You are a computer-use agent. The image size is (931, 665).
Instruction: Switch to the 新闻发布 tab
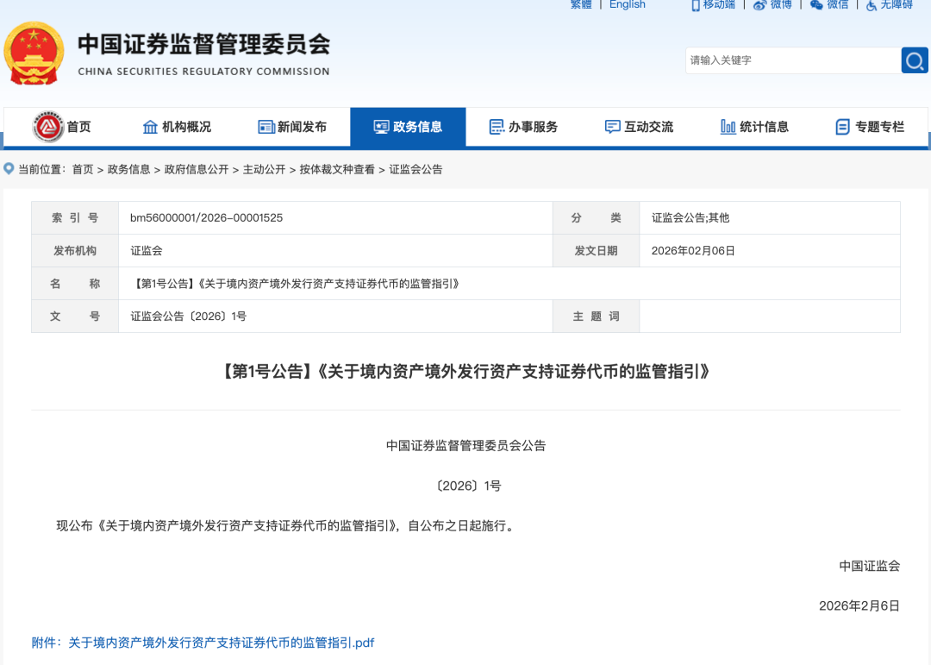point(291,126)
